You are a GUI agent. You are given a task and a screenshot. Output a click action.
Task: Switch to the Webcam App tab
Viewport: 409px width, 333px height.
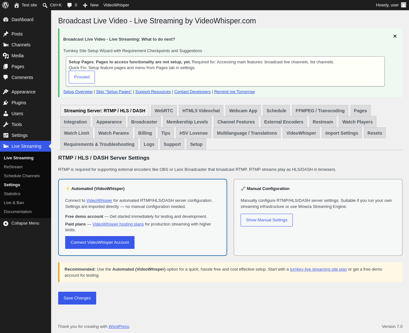coord(243,111)
